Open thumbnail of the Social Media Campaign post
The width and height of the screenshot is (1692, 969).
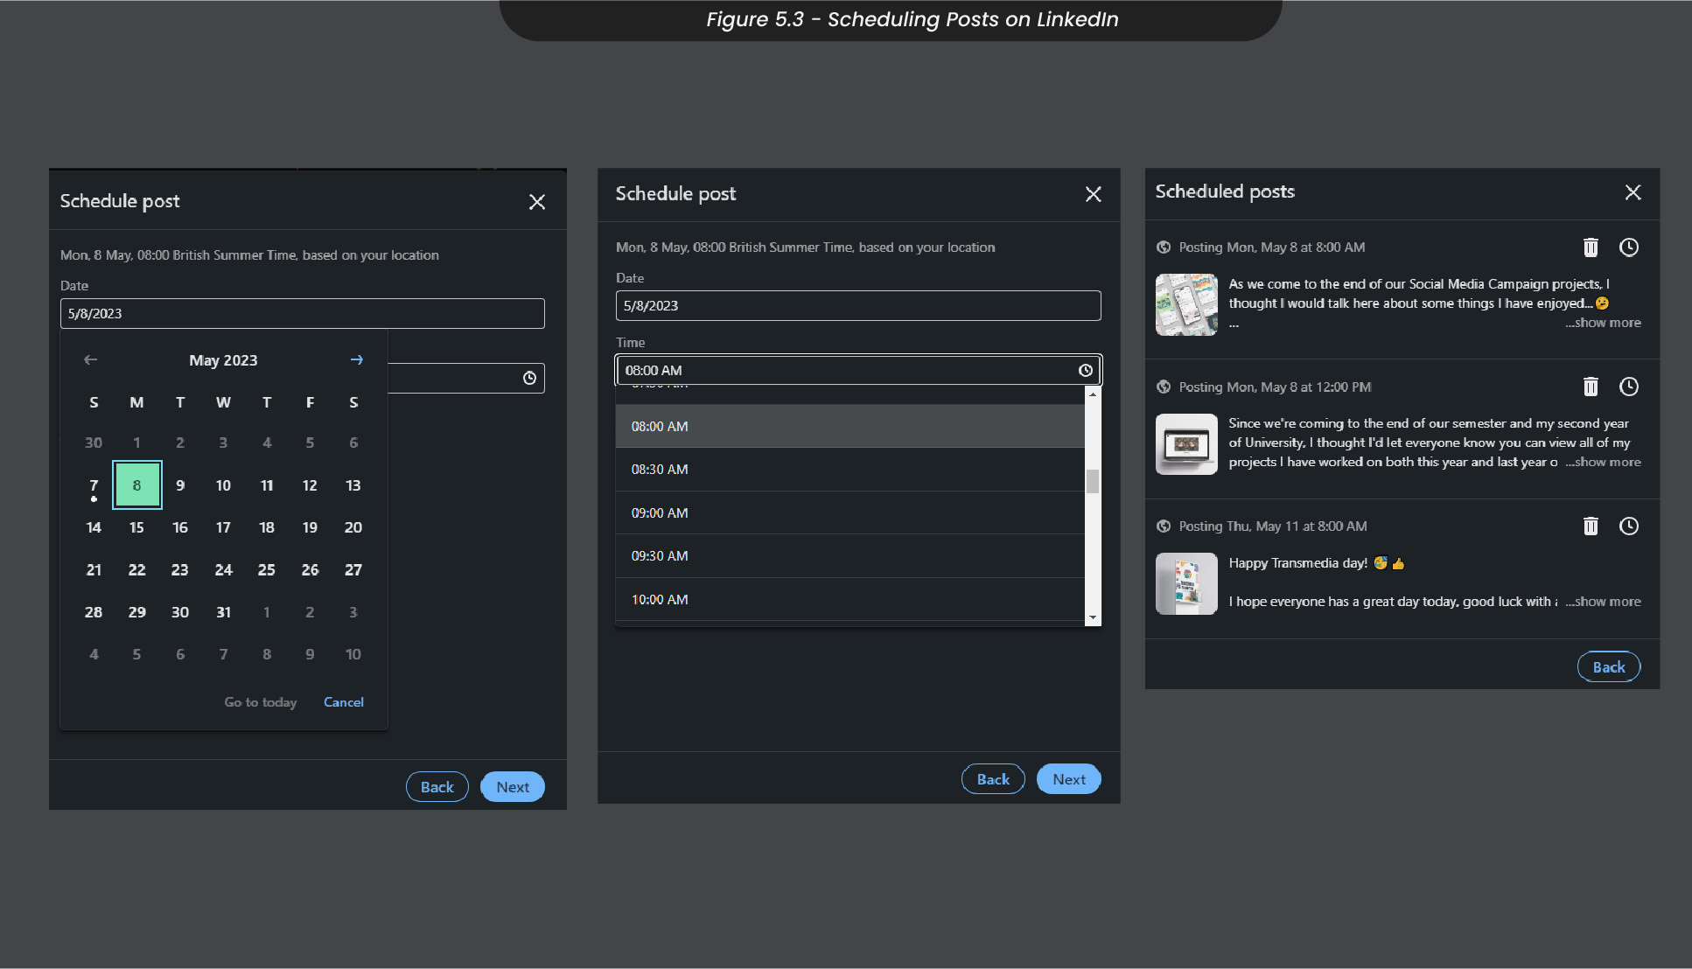click(x=1186, y=305)
